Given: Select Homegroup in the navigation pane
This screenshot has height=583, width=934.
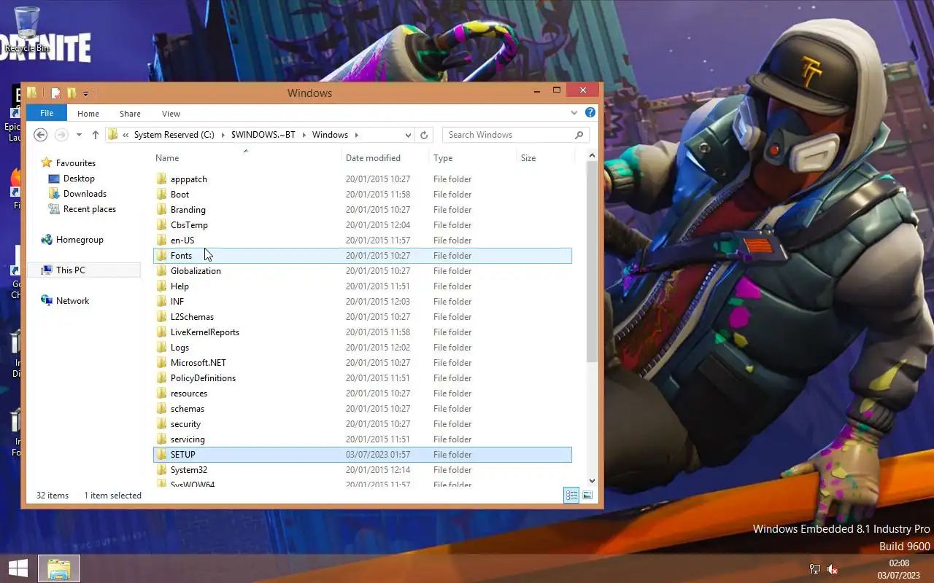Looking at the screenshot, I should 80,240.
